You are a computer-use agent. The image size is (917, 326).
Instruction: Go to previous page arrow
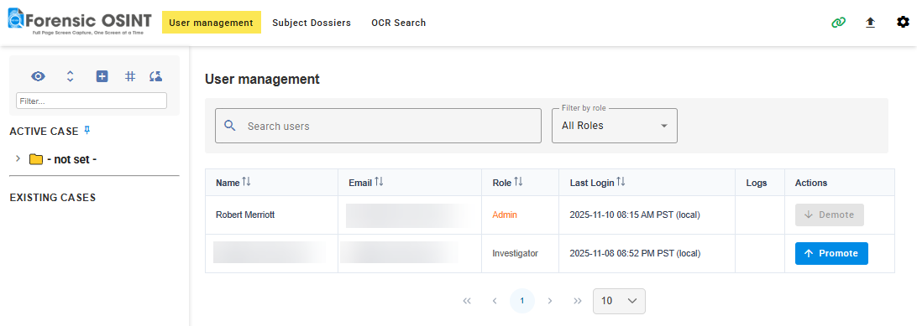495,301
